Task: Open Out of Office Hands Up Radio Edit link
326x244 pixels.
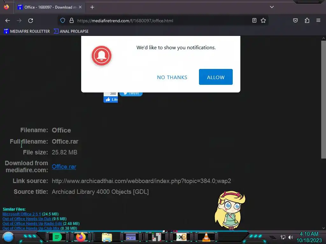Action: (x=32, y=223)
